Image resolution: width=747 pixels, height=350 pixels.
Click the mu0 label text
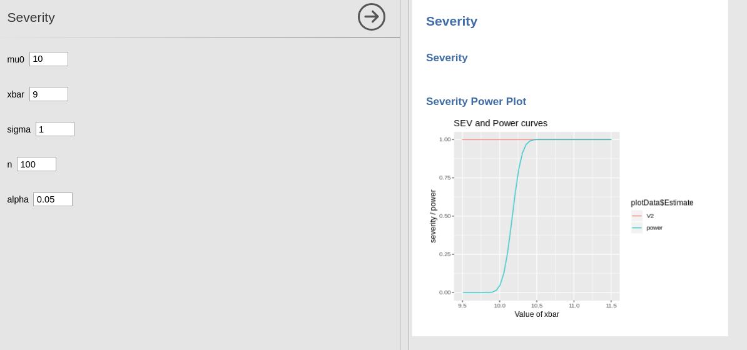(16, 59)
